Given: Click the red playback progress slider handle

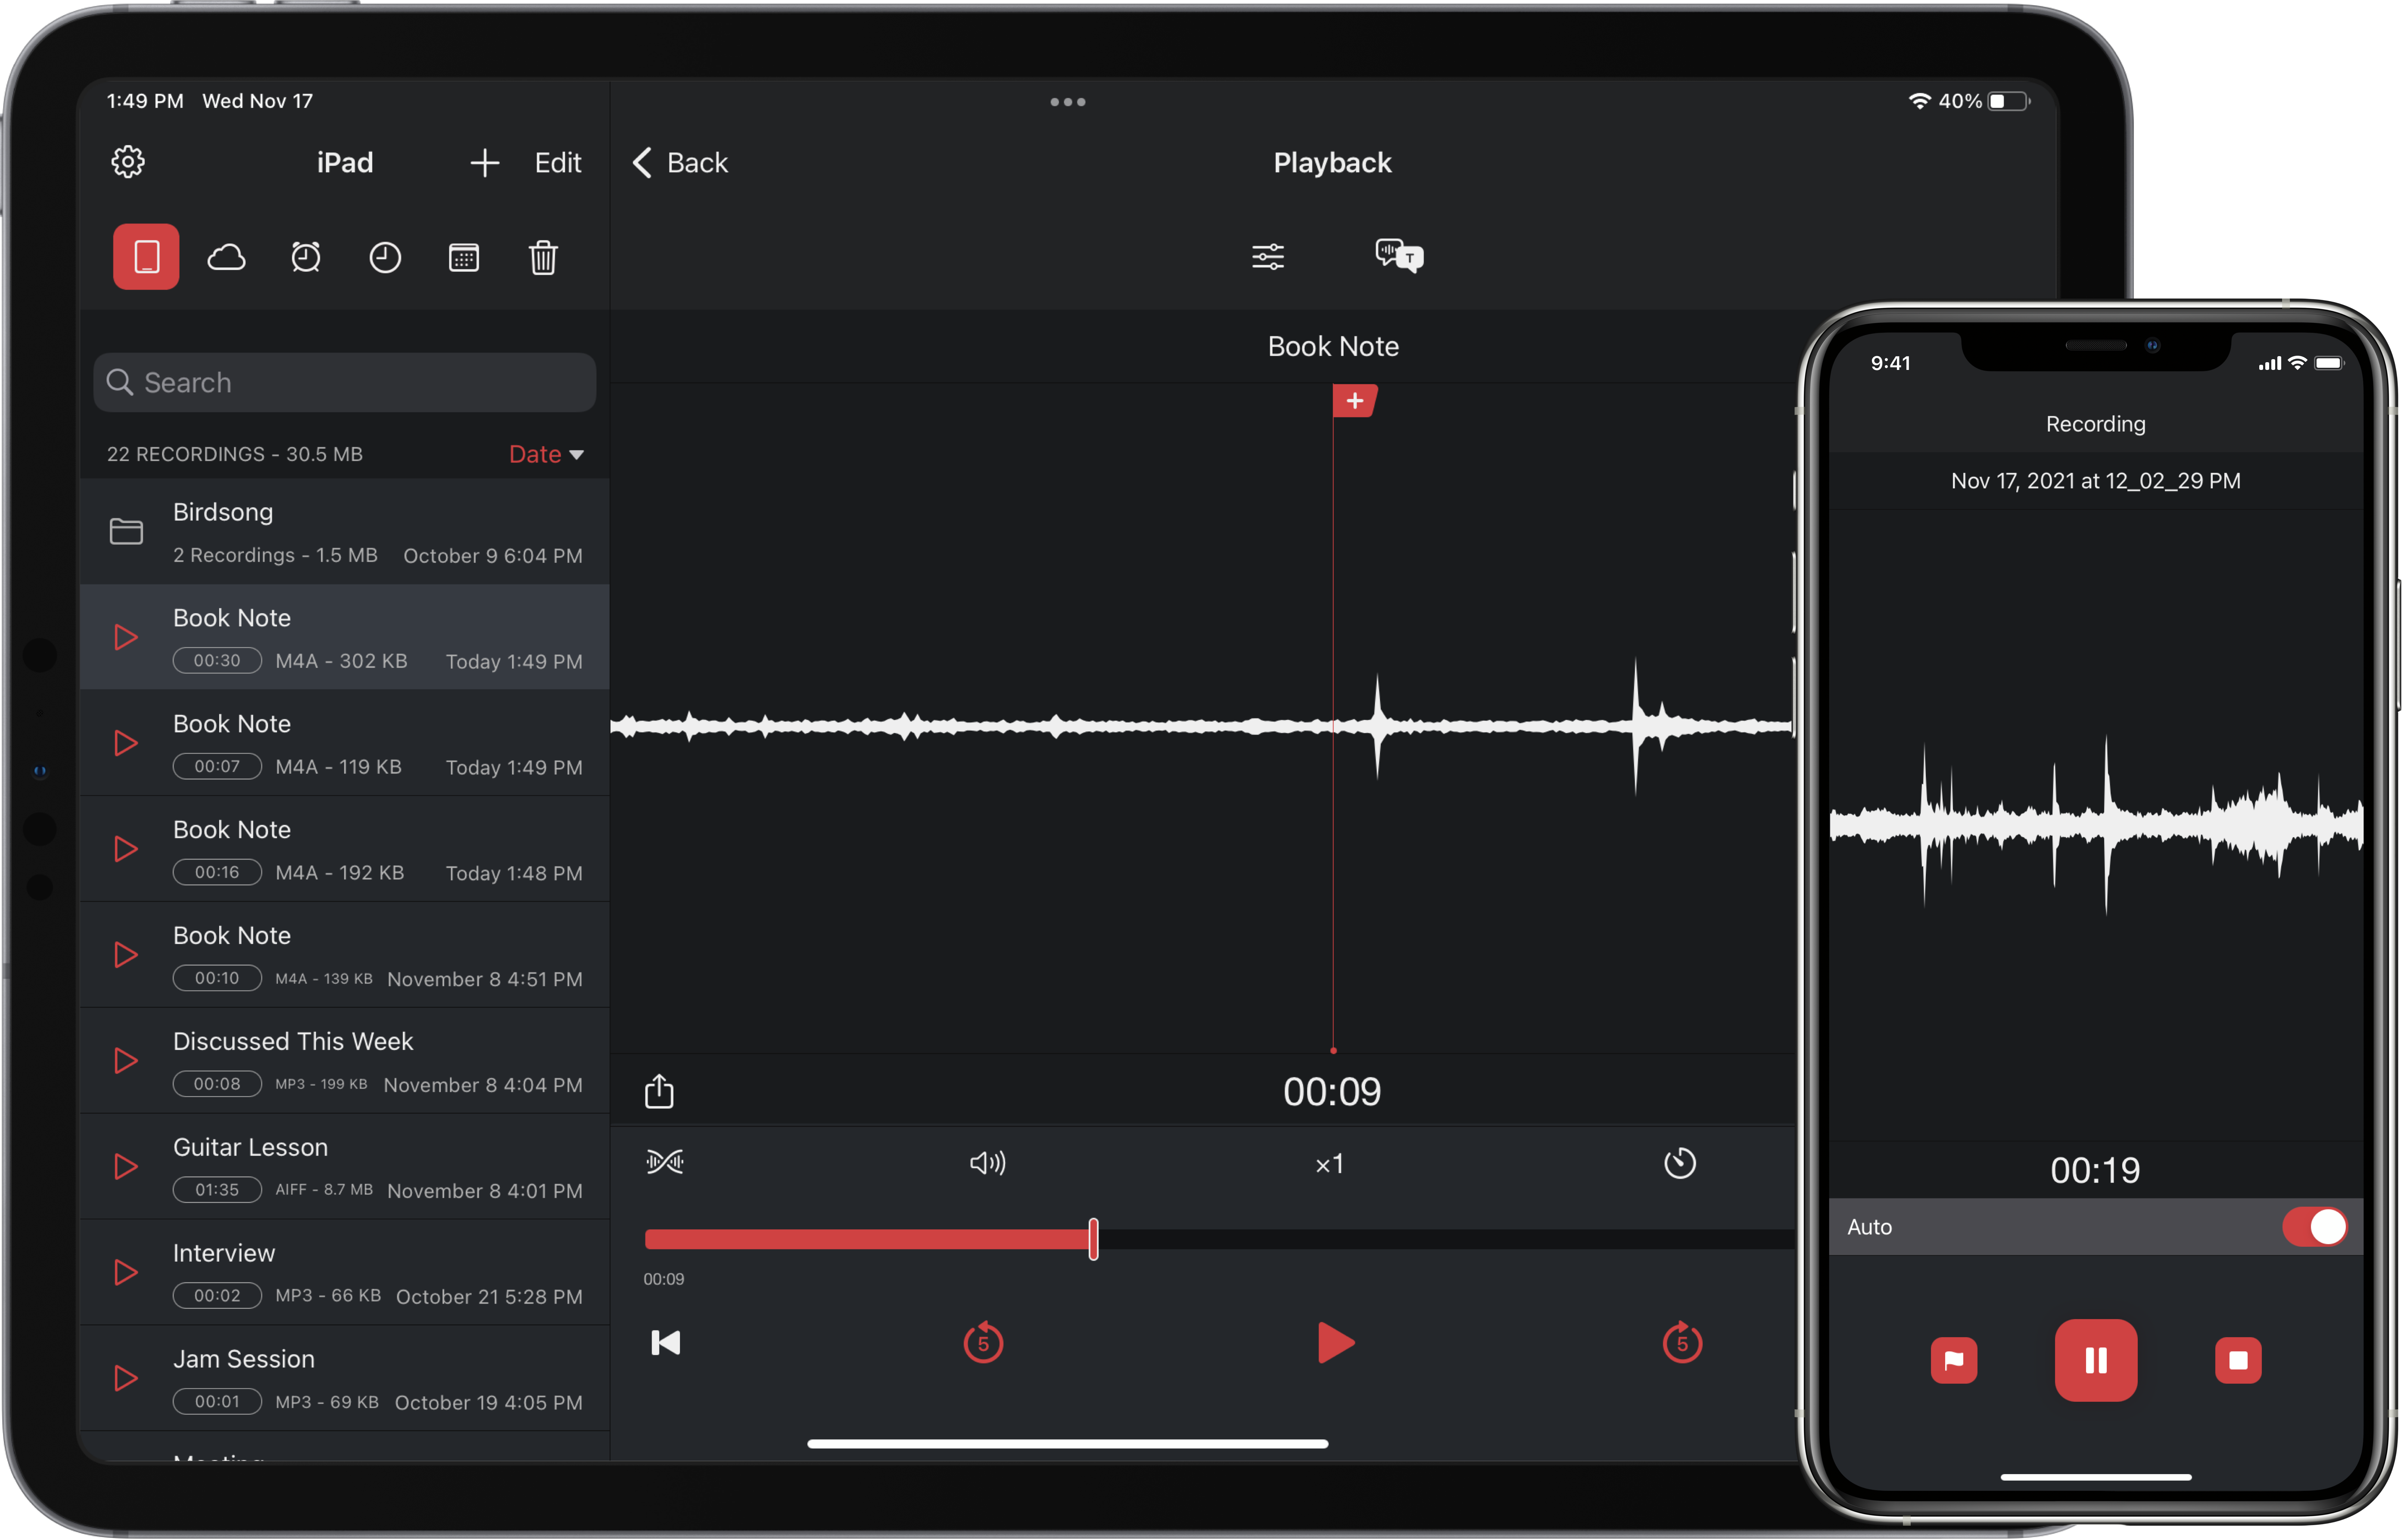Looking at the screenshot, I should point(1093,1240).
